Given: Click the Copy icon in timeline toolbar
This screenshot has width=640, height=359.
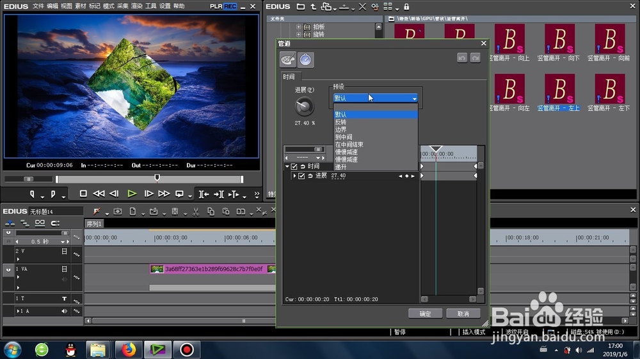Looking at the screenshot, I should click(x=211, y=211).
